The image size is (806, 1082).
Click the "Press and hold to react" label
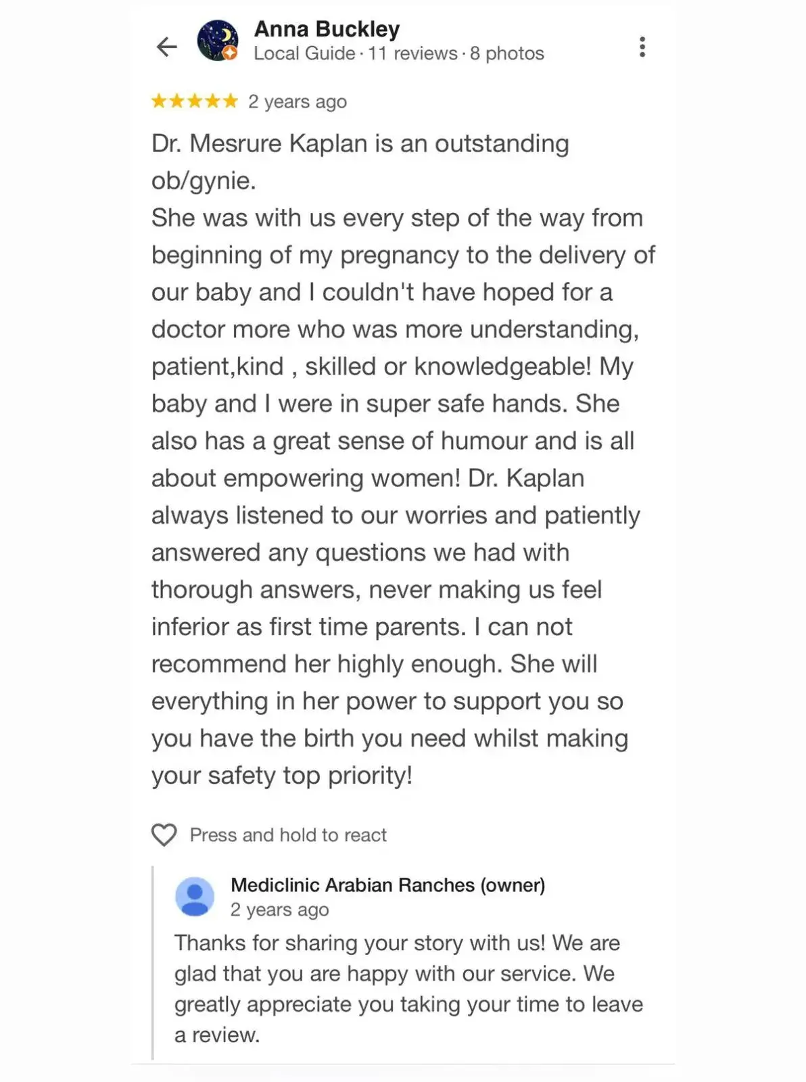click(x=288, y=835)
